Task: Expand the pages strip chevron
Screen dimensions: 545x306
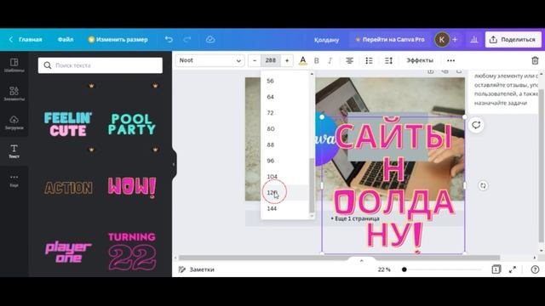Action: click(361, 260)
